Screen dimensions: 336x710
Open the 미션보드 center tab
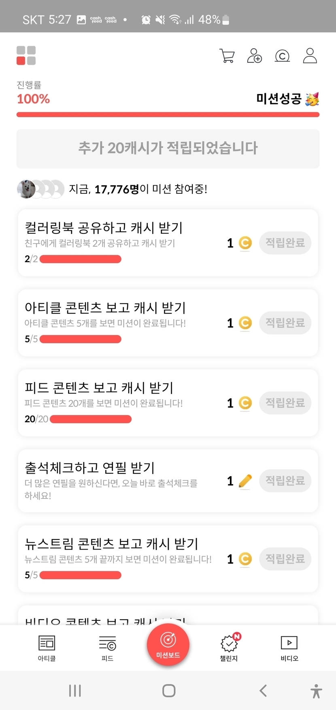168,645
